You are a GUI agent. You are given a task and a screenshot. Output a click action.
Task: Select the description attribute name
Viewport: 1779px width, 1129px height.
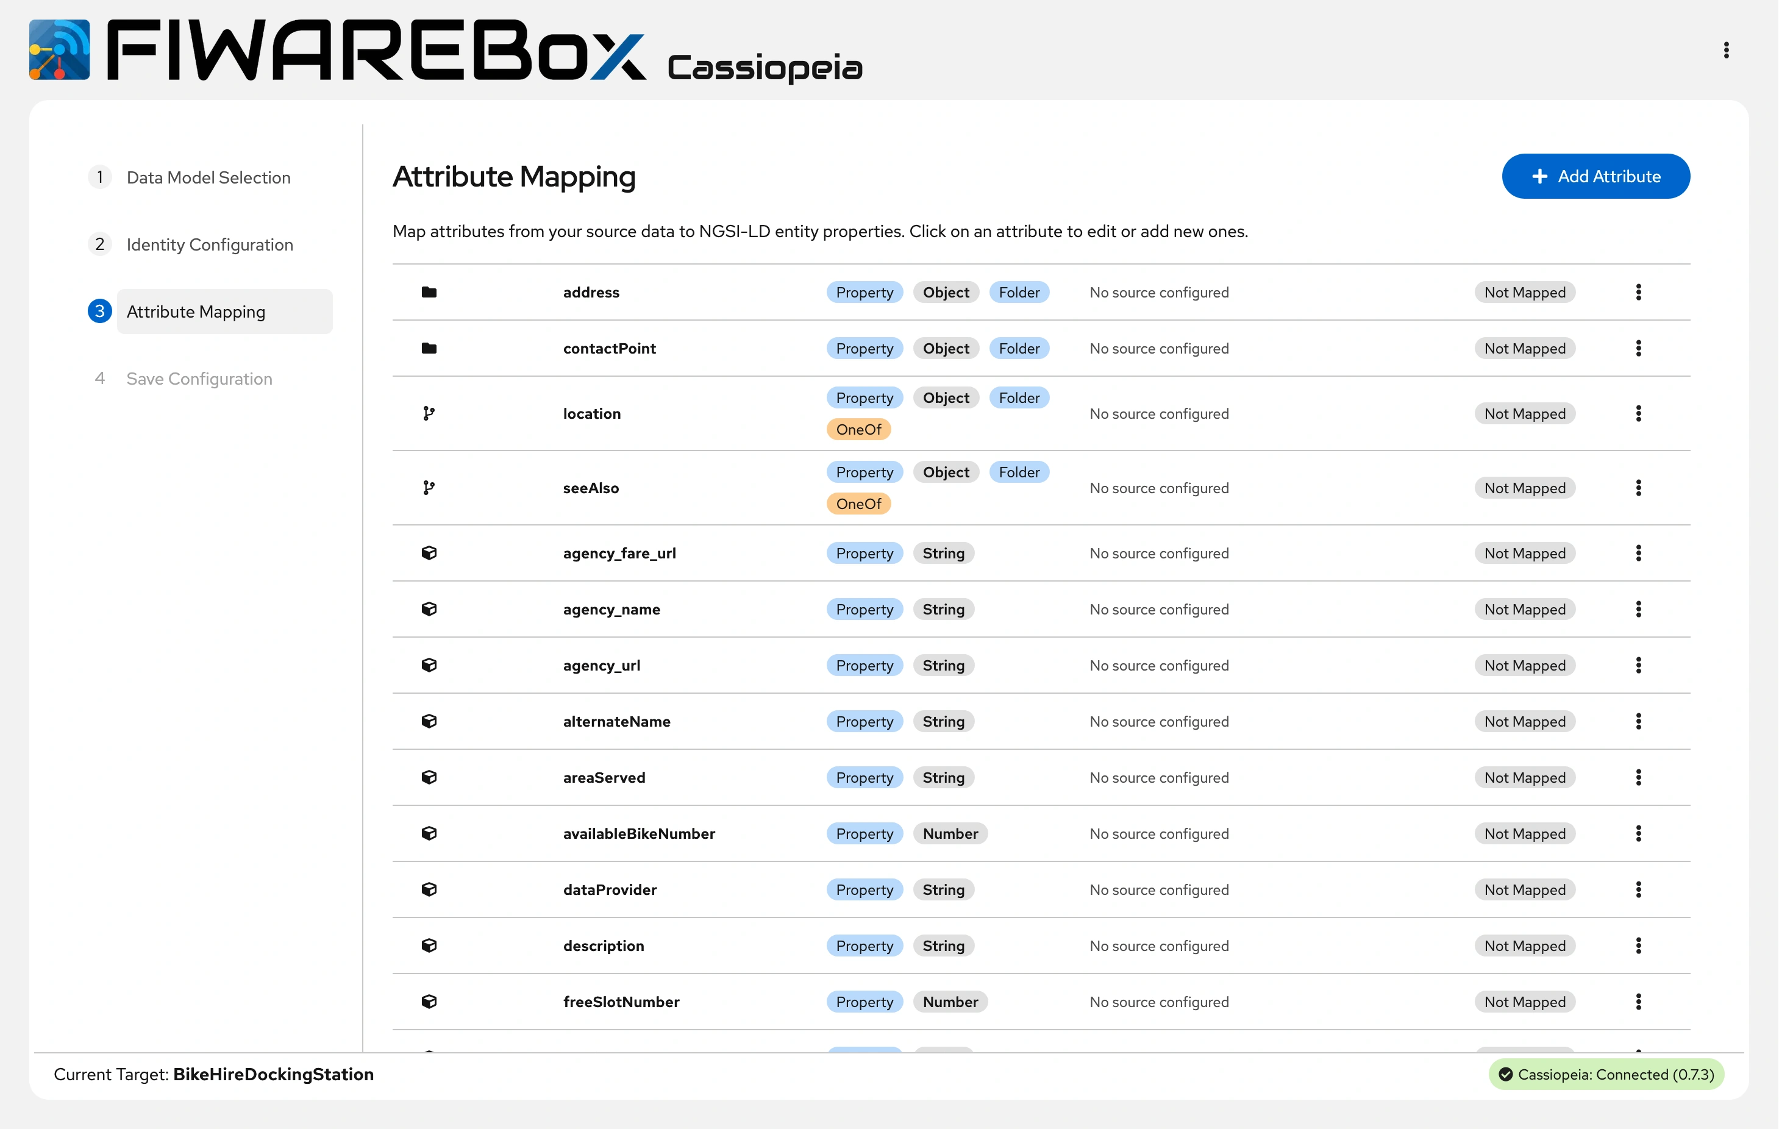tap(603, 946)
